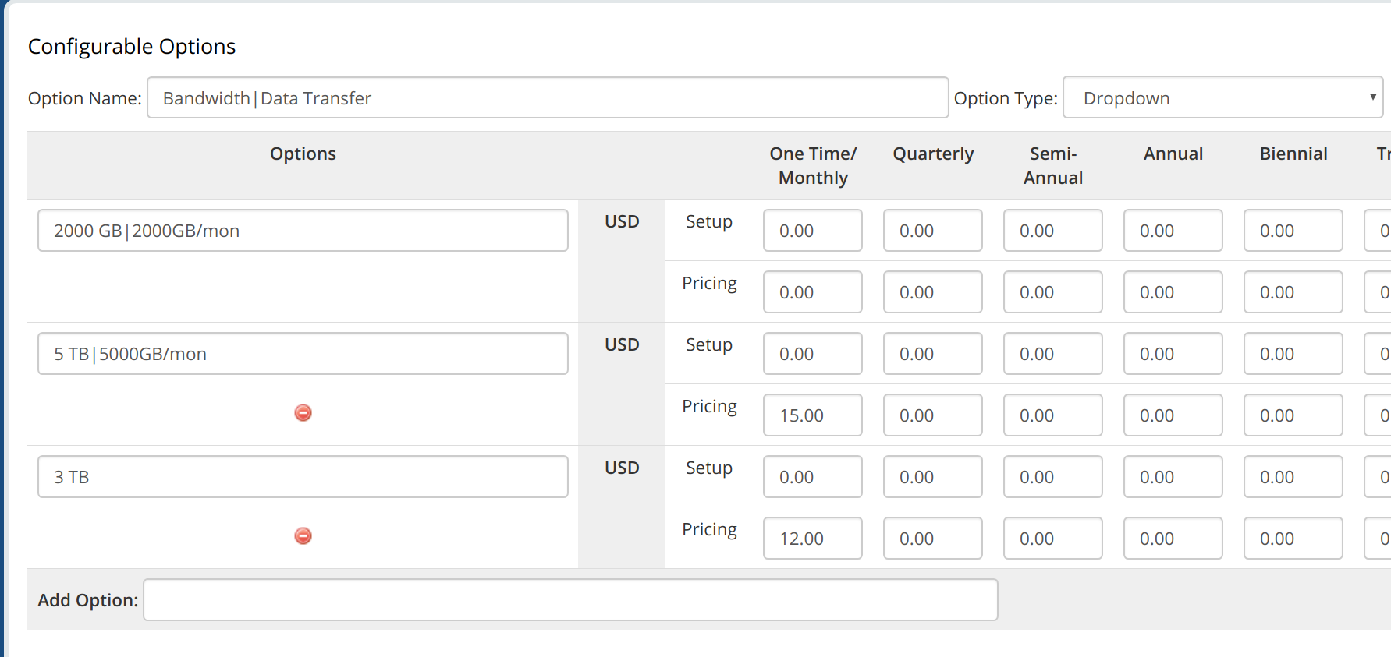This screenshot has width=1391, height=657.
Task: Select 5 TB Pricing Quarterly field
Action: pos(932,415)
